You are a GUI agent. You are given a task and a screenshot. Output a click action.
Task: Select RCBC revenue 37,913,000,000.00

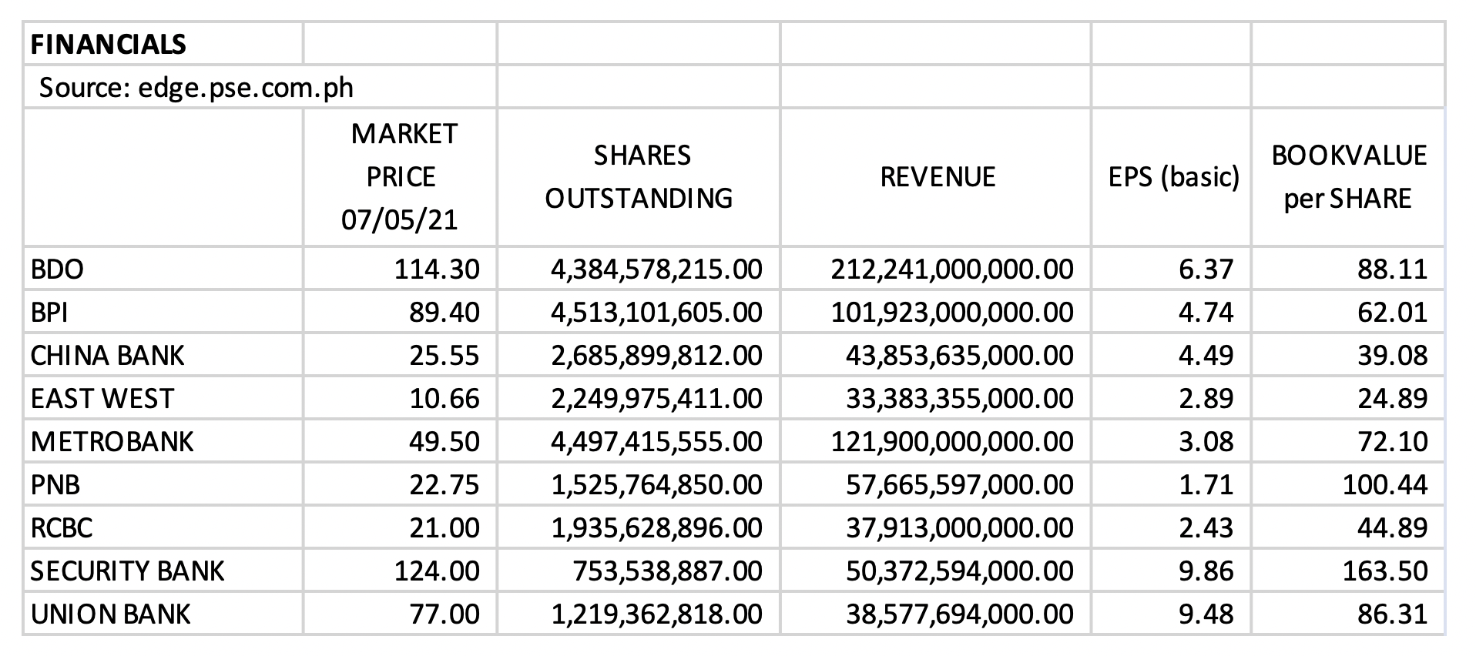[x=936, y=527]
